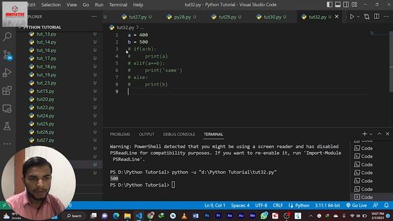Switch to the DEBUG CONSOLE tab
This screenshot has width=393, height=221.
[x=179, y=134]
